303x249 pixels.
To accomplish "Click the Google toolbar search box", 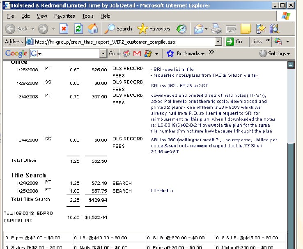I will coord(69,53).
